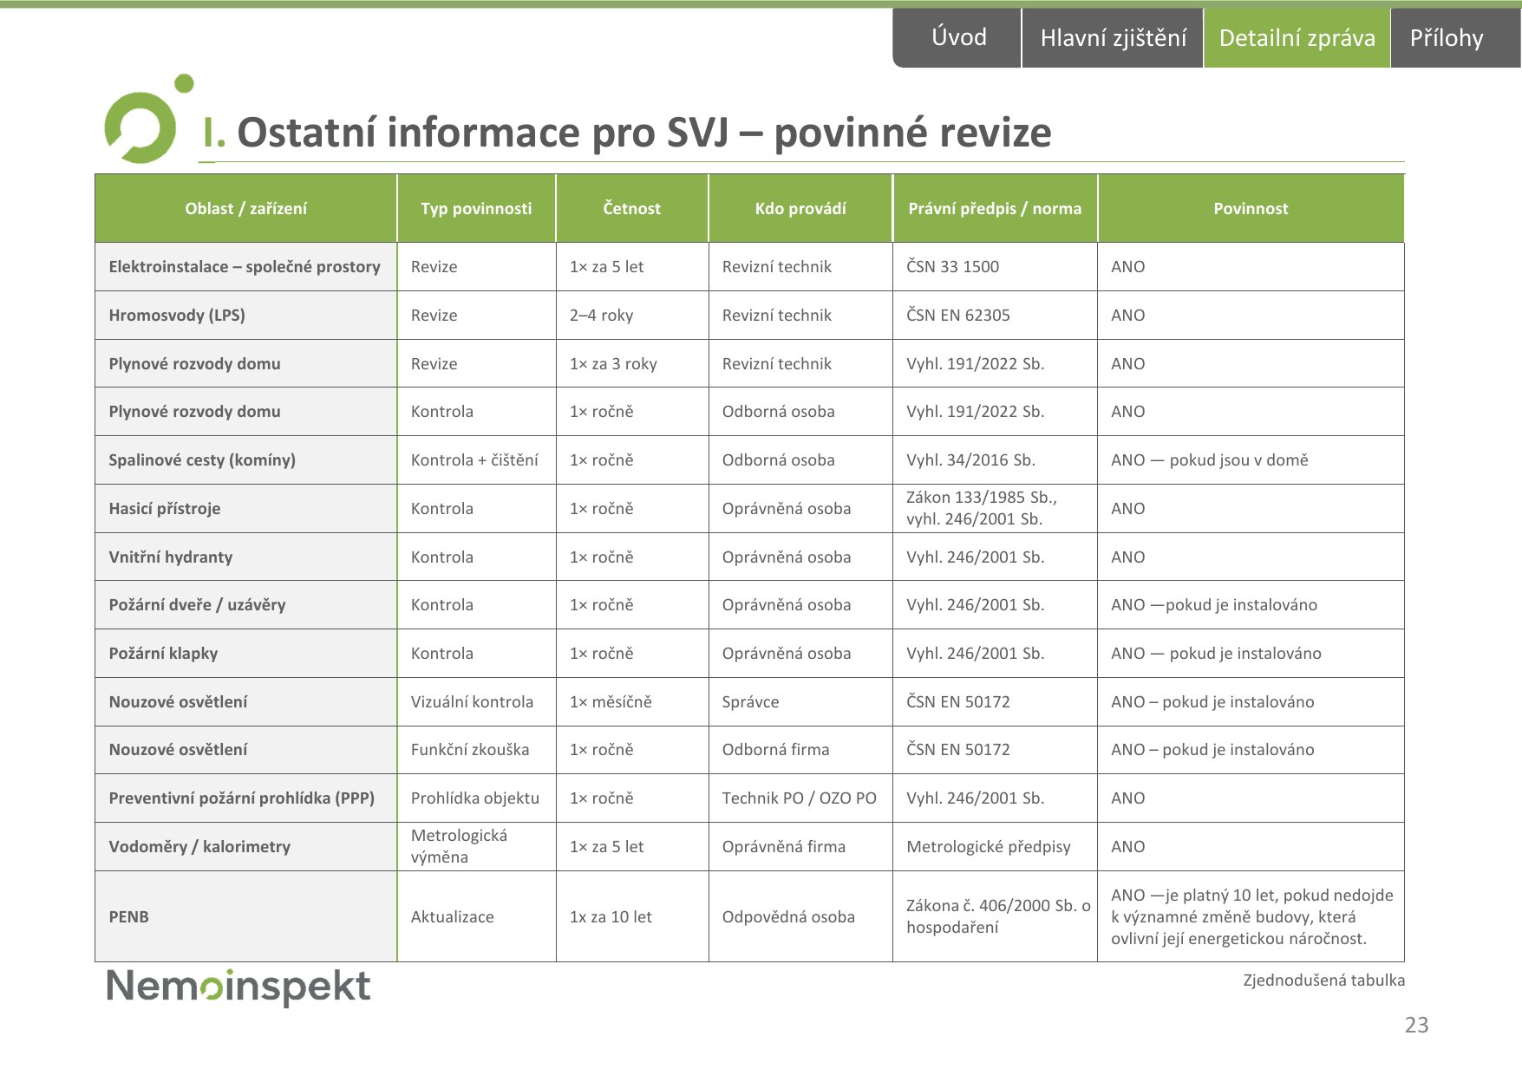Select the Požární klapky cell
This screenshot has width=1522, height=1075.
245,654
